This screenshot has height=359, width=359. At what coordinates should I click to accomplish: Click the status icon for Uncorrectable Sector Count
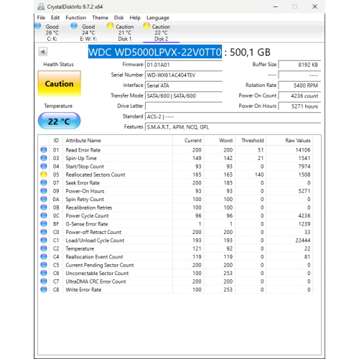coord(44,273)
